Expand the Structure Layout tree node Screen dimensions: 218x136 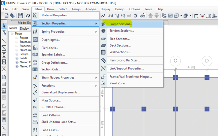click(x=17, y=42)
